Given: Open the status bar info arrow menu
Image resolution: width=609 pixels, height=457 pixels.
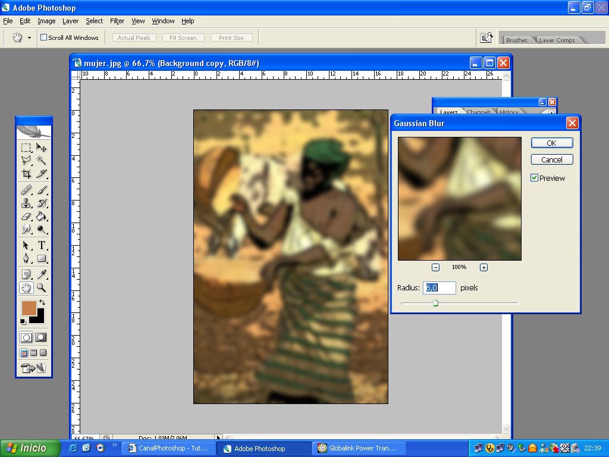Looking at the screenshot, I should click(219, 437).
